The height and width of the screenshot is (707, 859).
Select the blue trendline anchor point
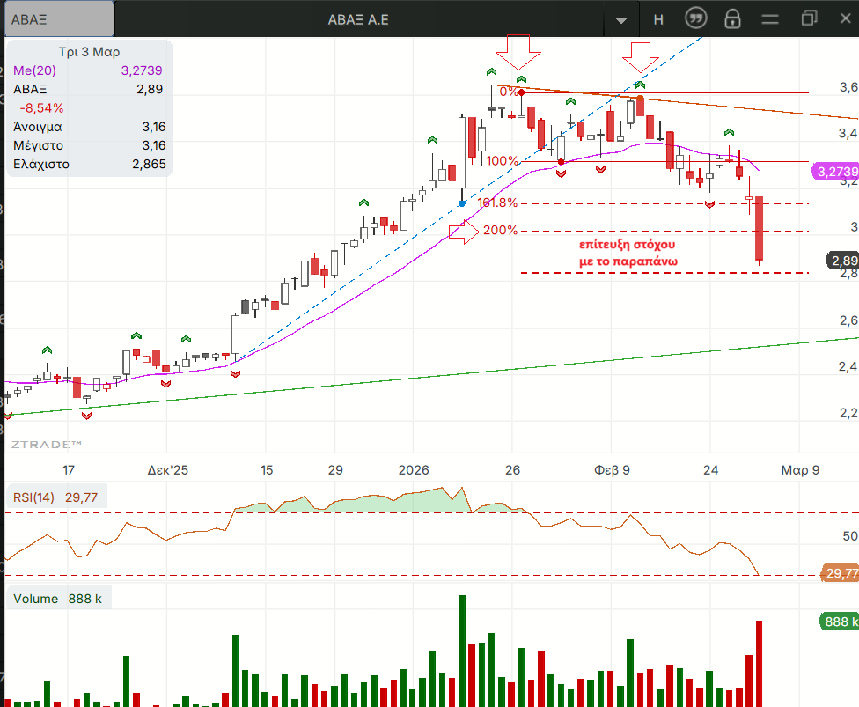pos(463,203)
